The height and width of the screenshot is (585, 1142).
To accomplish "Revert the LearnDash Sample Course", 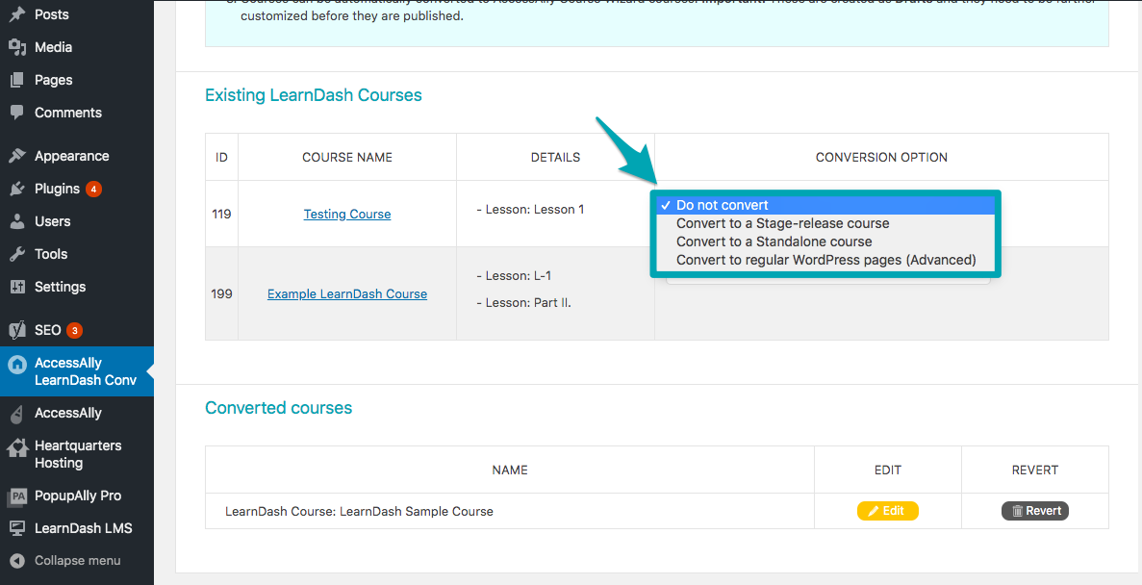I will [1035, 512].
